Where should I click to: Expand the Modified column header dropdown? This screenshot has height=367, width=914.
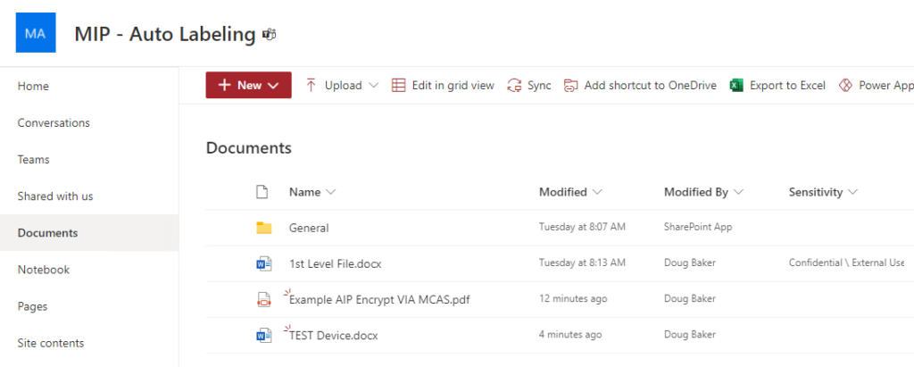click(597, 192)
